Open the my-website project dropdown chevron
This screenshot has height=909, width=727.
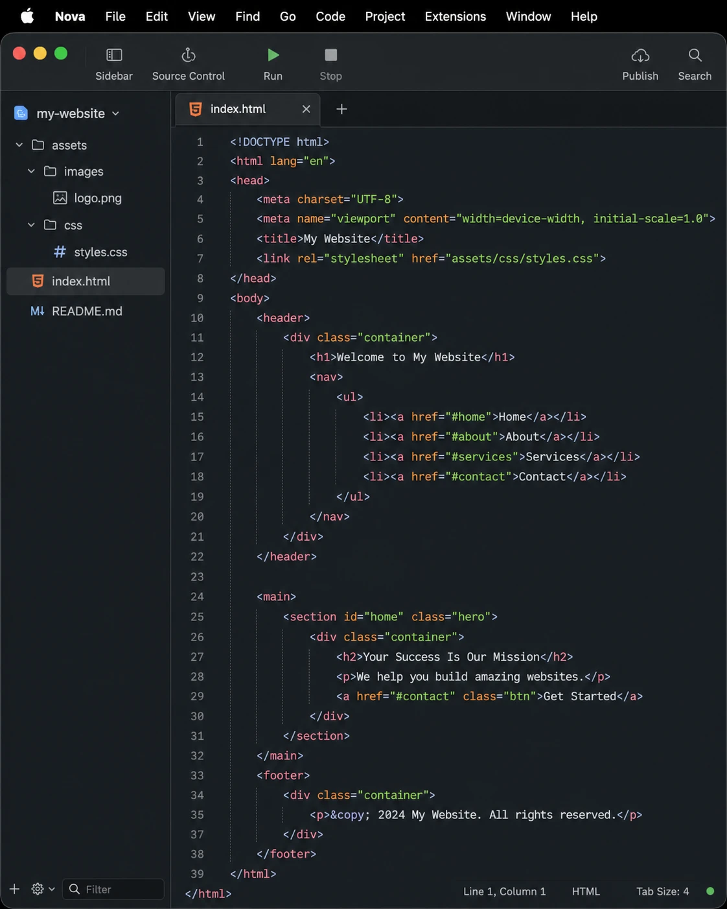click(x=115, y=113)
